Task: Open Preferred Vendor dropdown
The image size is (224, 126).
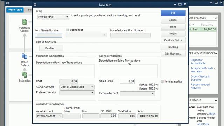Action: point(77,93)
